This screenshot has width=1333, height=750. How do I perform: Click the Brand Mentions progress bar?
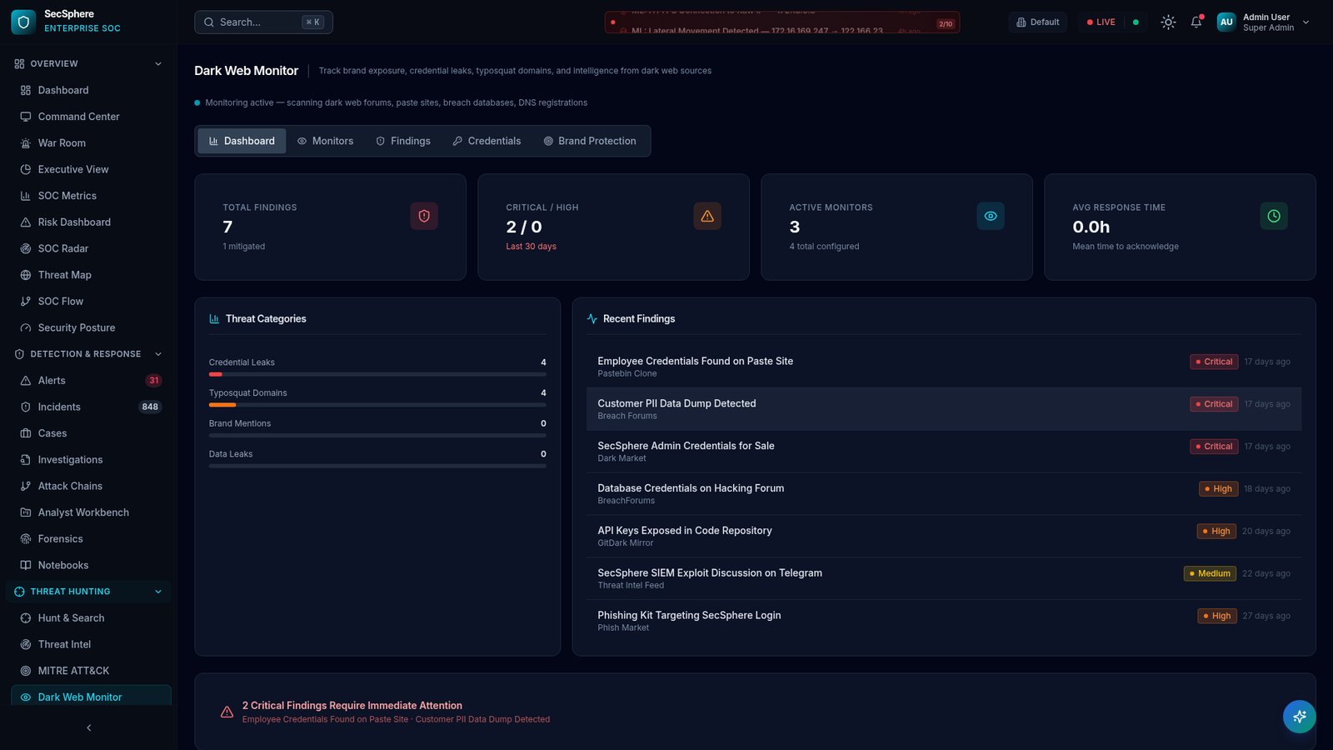point(377,436)
